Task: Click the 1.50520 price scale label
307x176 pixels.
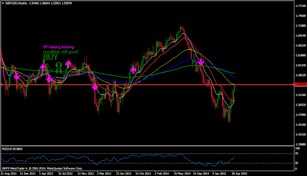Action: [301, 105]
